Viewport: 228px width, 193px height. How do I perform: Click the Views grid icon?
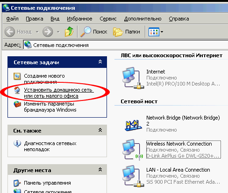154,32
